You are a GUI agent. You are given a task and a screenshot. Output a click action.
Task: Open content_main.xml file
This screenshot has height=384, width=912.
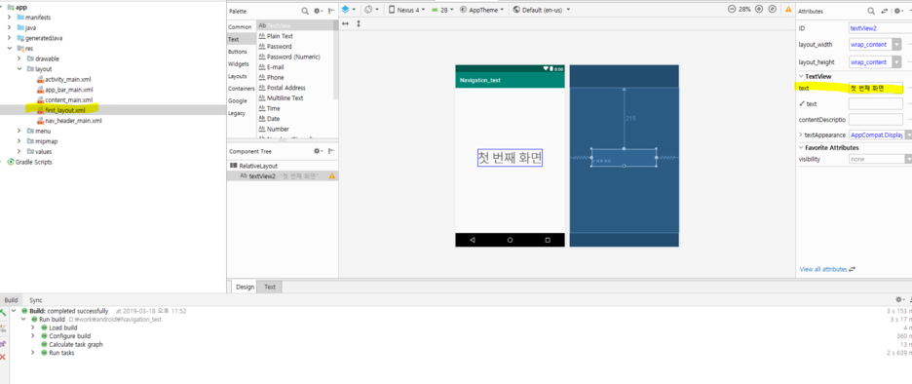(x=68, y=100)
